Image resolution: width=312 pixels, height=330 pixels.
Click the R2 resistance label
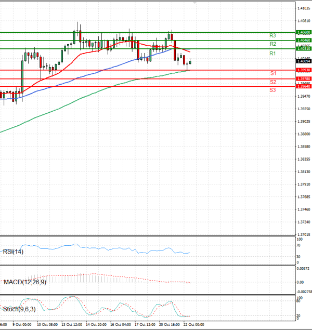(272, 44)
